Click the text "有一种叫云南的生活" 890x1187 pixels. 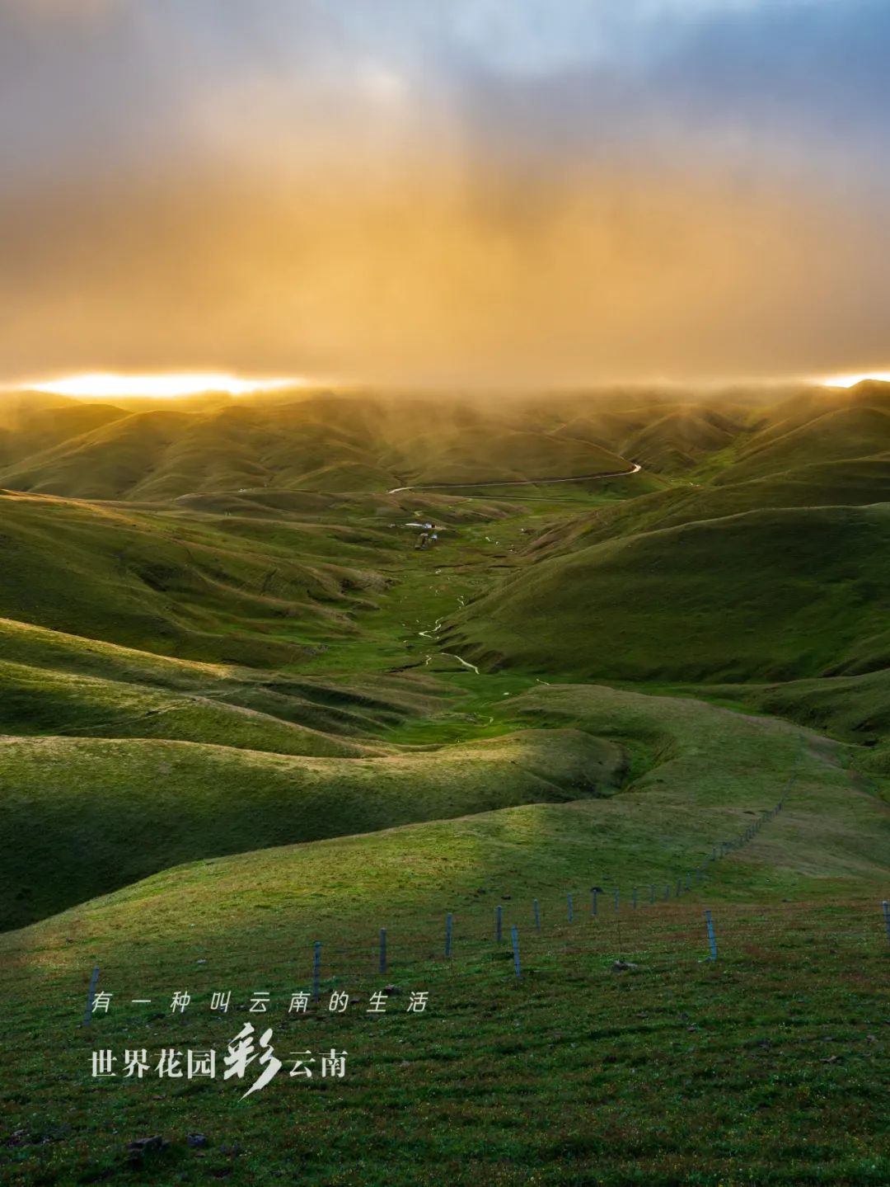point(260,1002)
